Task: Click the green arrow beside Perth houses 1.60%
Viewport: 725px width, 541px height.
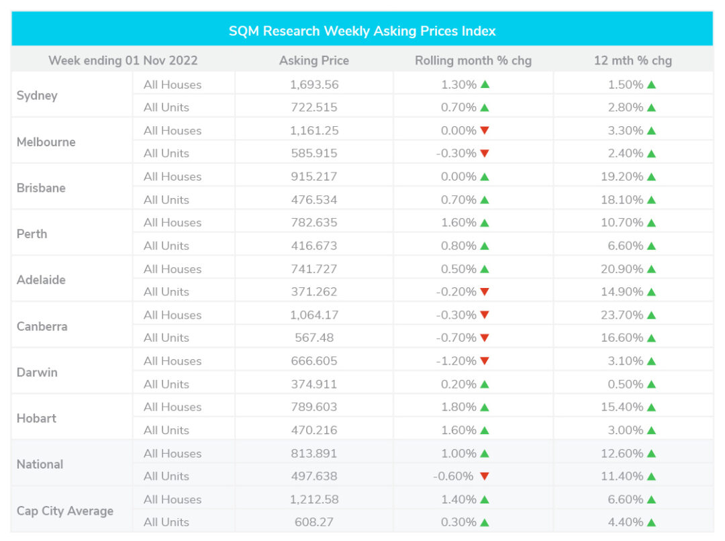Action: [x=485, y=223]
